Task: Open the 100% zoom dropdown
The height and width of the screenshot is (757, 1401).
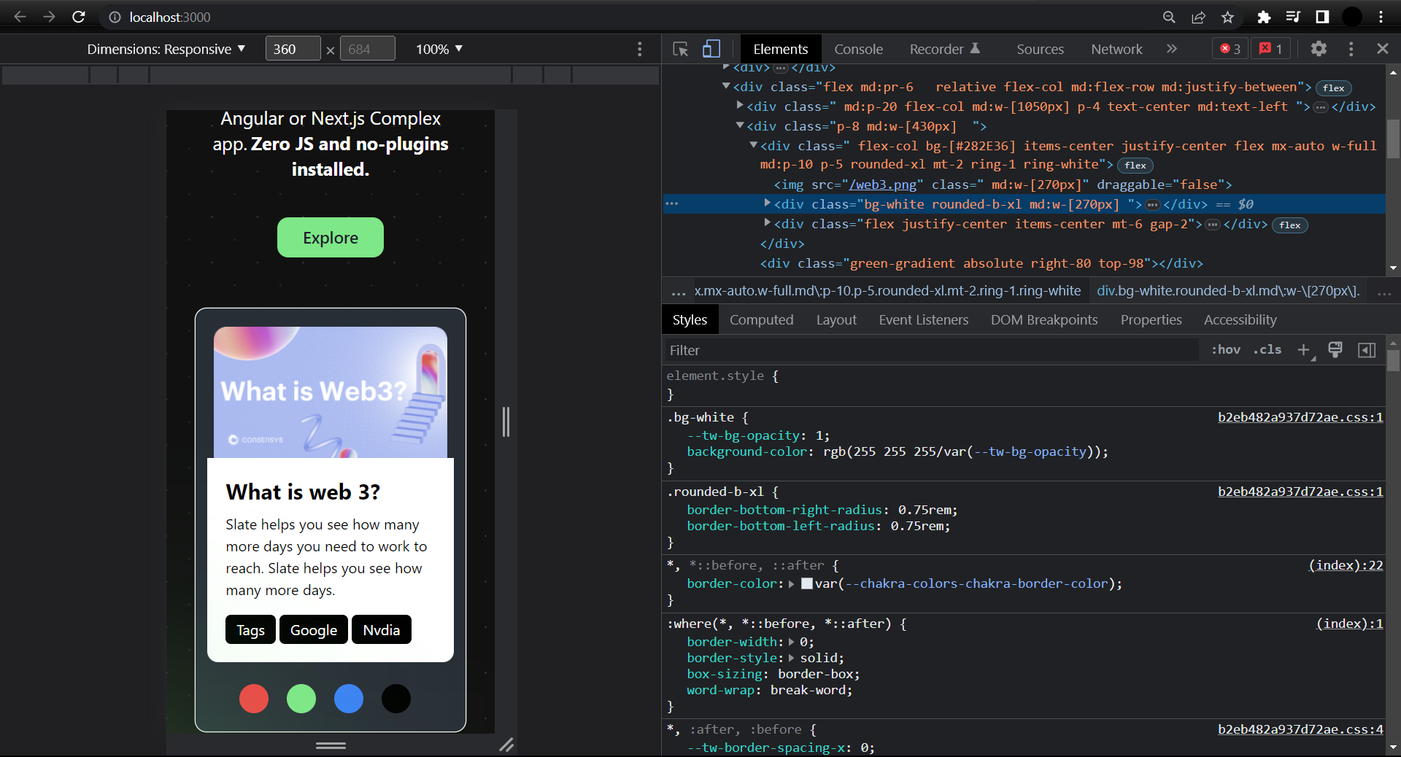Action: click(437, 49)
